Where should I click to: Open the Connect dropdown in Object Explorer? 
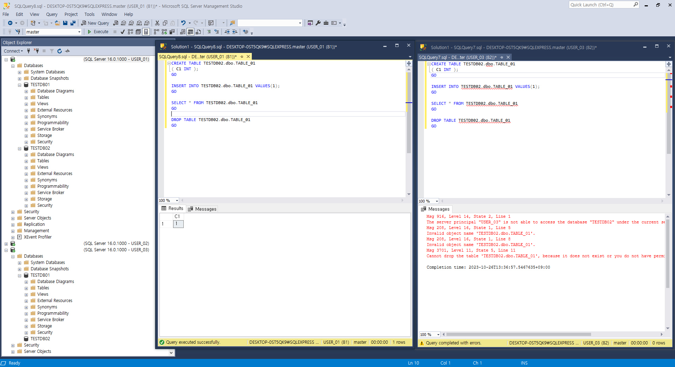pyautogui.click(x=13, y=51)
